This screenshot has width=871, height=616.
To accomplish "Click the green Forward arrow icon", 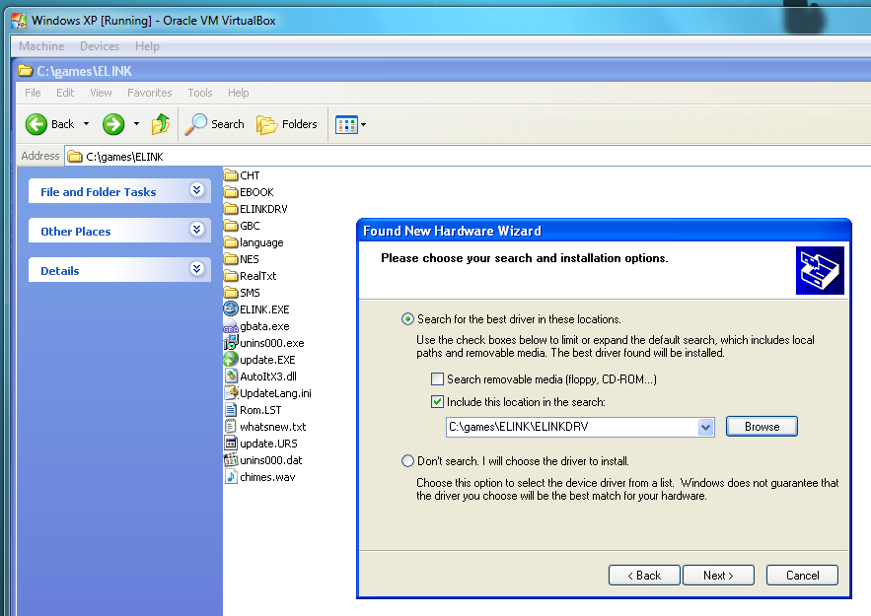I will tap(113, 124).
